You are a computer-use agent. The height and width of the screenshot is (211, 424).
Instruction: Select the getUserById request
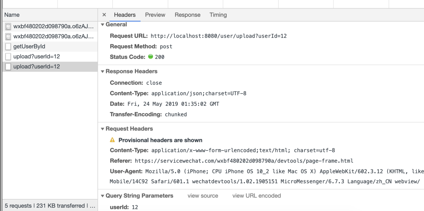pos(29,47)
